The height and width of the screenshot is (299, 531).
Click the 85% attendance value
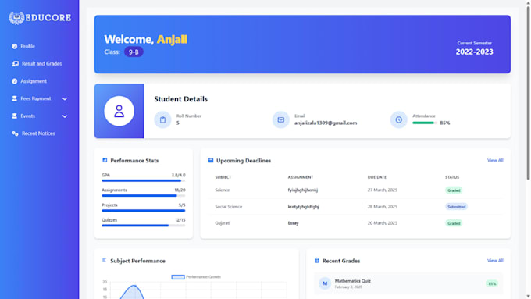(445, 123)
